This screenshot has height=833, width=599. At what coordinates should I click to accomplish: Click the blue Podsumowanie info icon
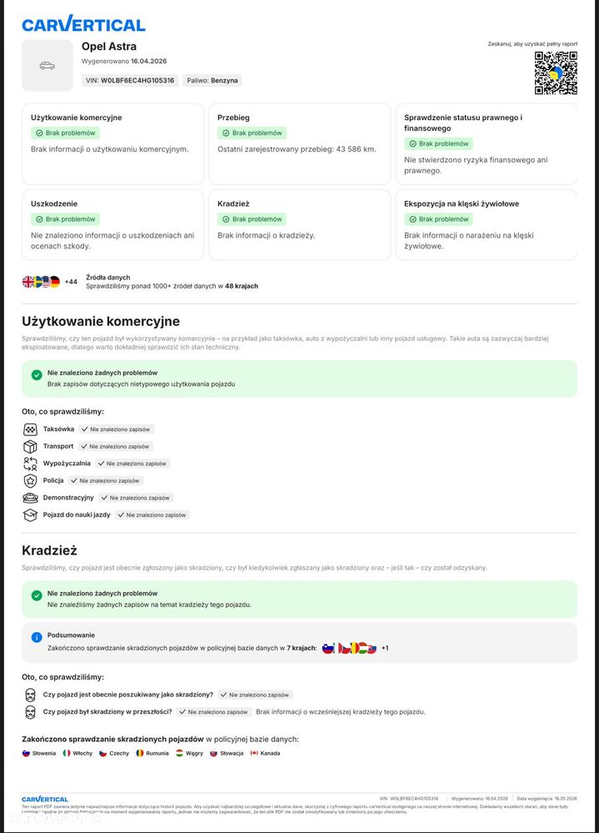(37, 636)
